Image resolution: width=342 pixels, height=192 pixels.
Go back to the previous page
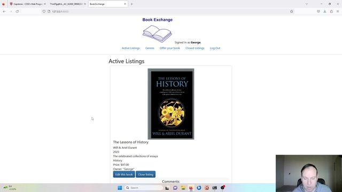tap(4, 11)
